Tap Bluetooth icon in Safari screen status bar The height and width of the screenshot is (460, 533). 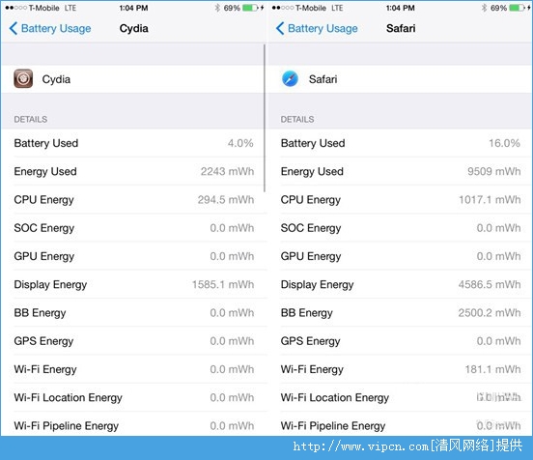485,8
